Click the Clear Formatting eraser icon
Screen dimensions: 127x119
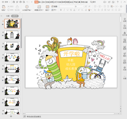(86, 10)
